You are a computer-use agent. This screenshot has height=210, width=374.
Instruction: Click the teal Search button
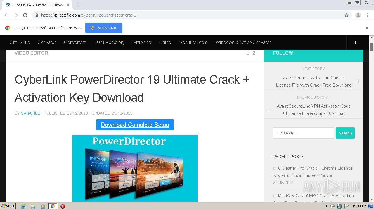[345, 133]
